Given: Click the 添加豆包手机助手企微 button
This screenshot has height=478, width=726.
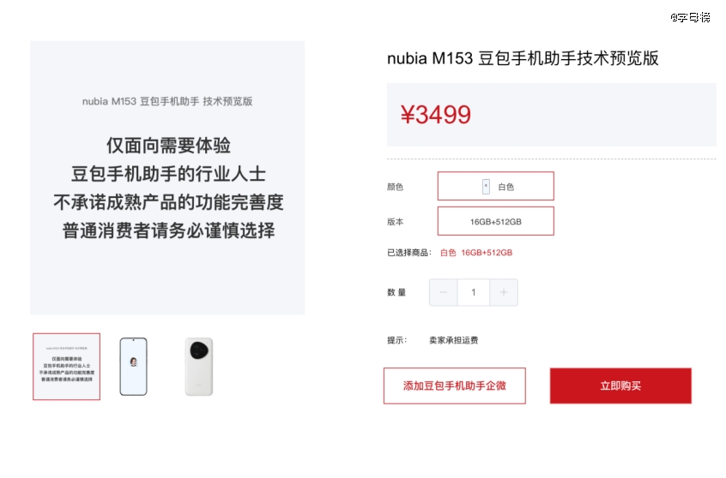Looking at the screenshot, I should (x=454, y=386).
